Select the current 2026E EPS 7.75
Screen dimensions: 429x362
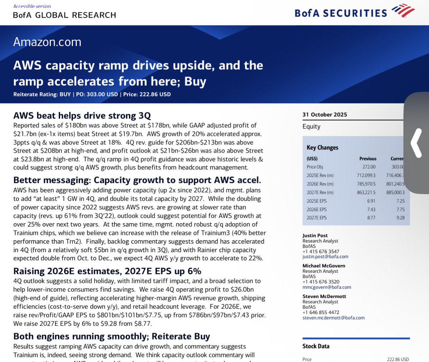[400, 209]
